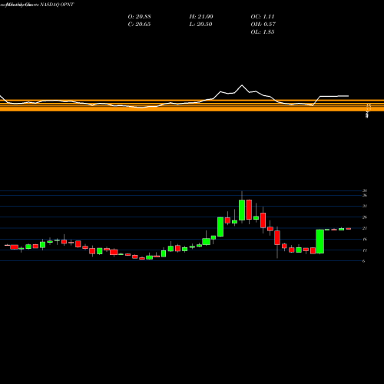Click the 11 price axis label

pyautogui.click(x=365, y=250)
